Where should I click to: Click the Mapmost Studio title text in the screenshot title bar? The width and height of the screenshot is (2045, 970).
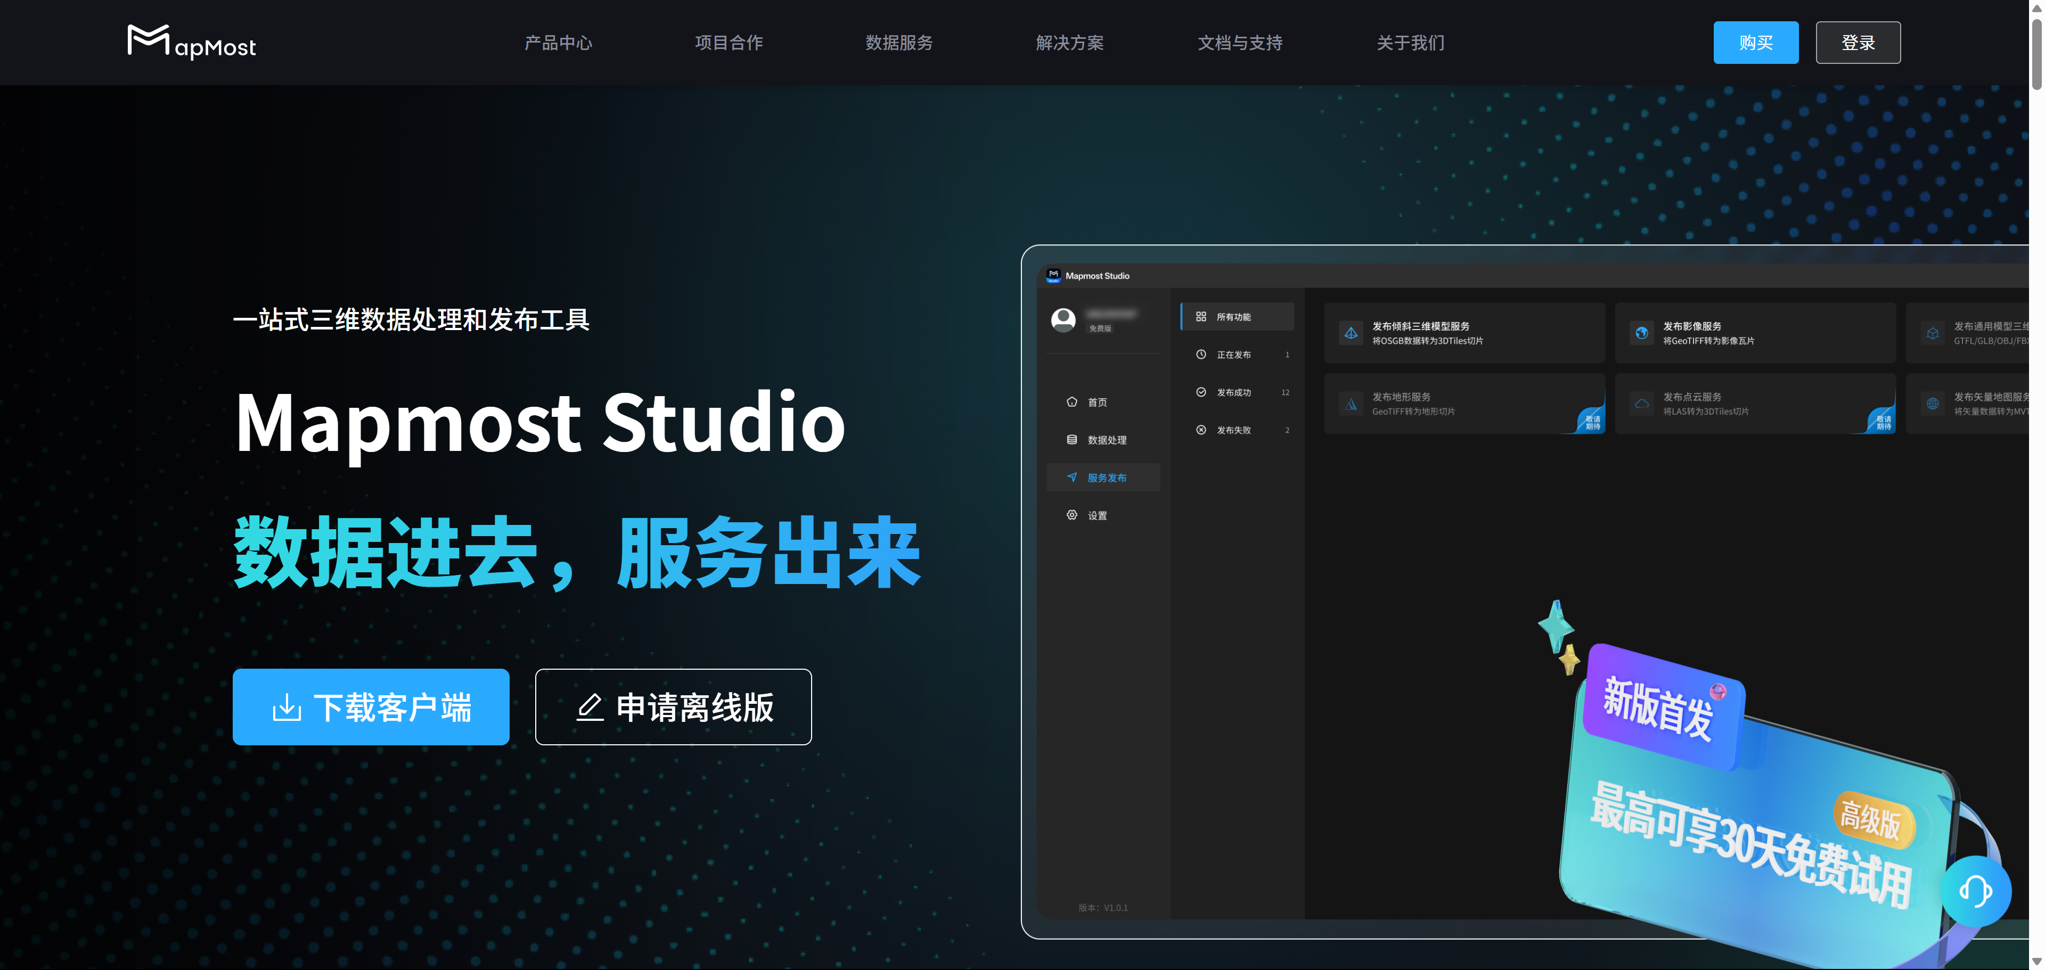[1097, 275]
